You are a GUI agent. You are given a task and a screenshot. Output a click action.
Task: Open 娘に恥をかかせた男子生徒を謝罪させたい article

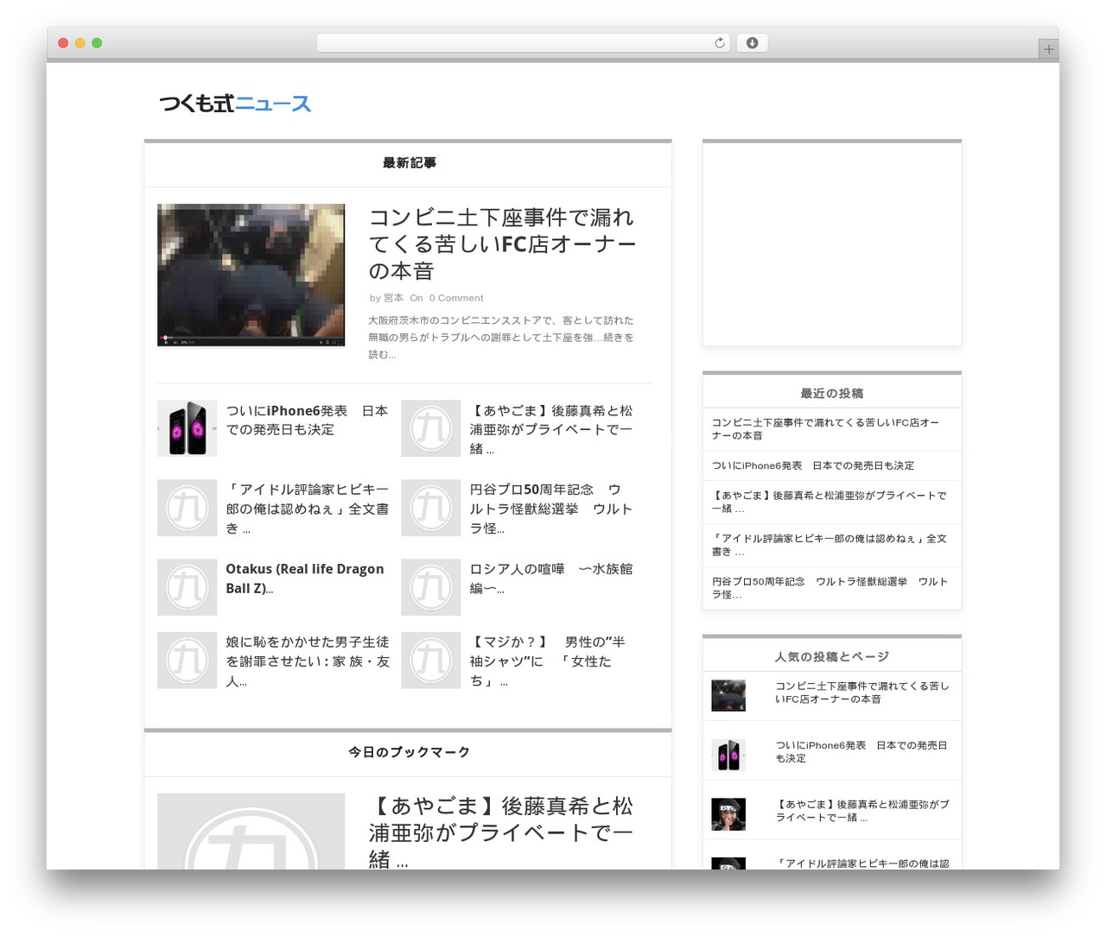coord(308,661)
